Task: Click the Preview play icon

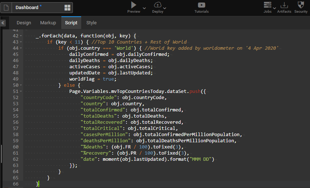Action: tap(134, 5)
